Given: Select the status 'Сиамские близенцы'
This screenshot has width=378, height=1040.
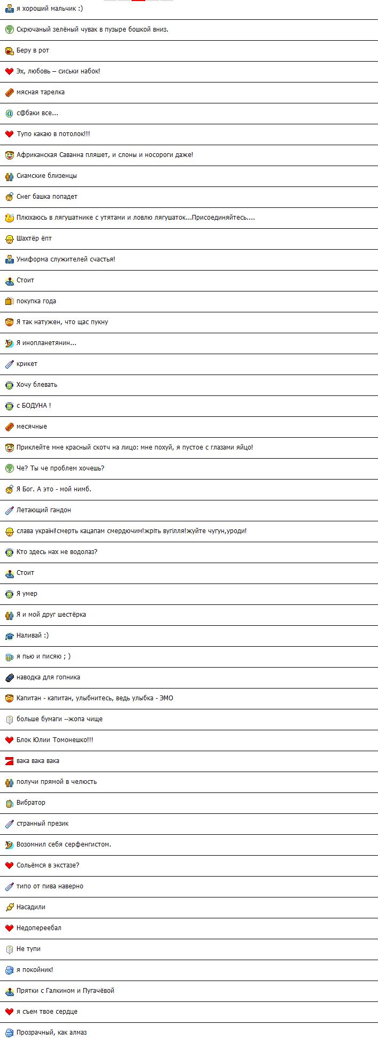Looking at the screenshot, I should 189,176.
